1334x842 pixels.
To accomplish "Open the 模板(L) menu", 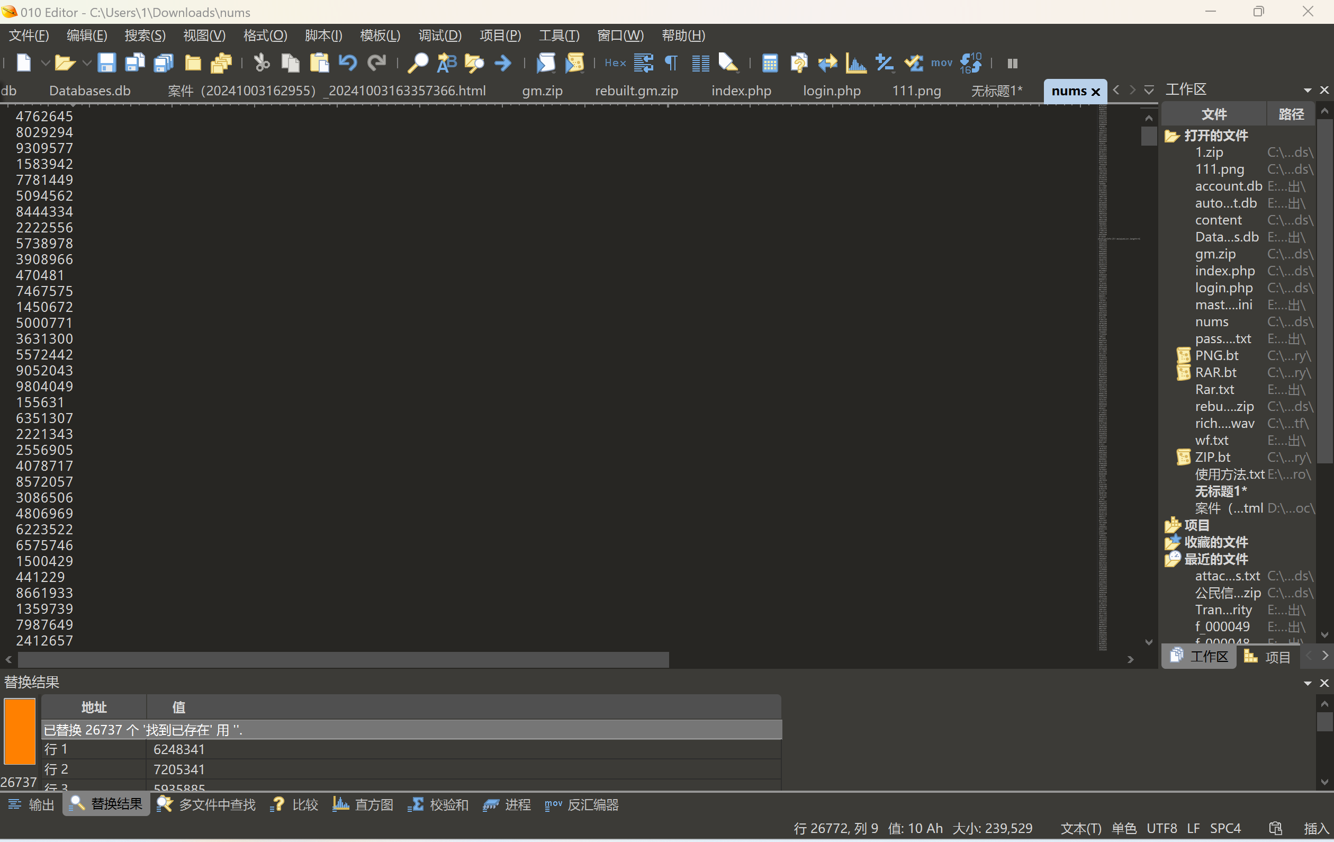I will [x=380, y=35].
